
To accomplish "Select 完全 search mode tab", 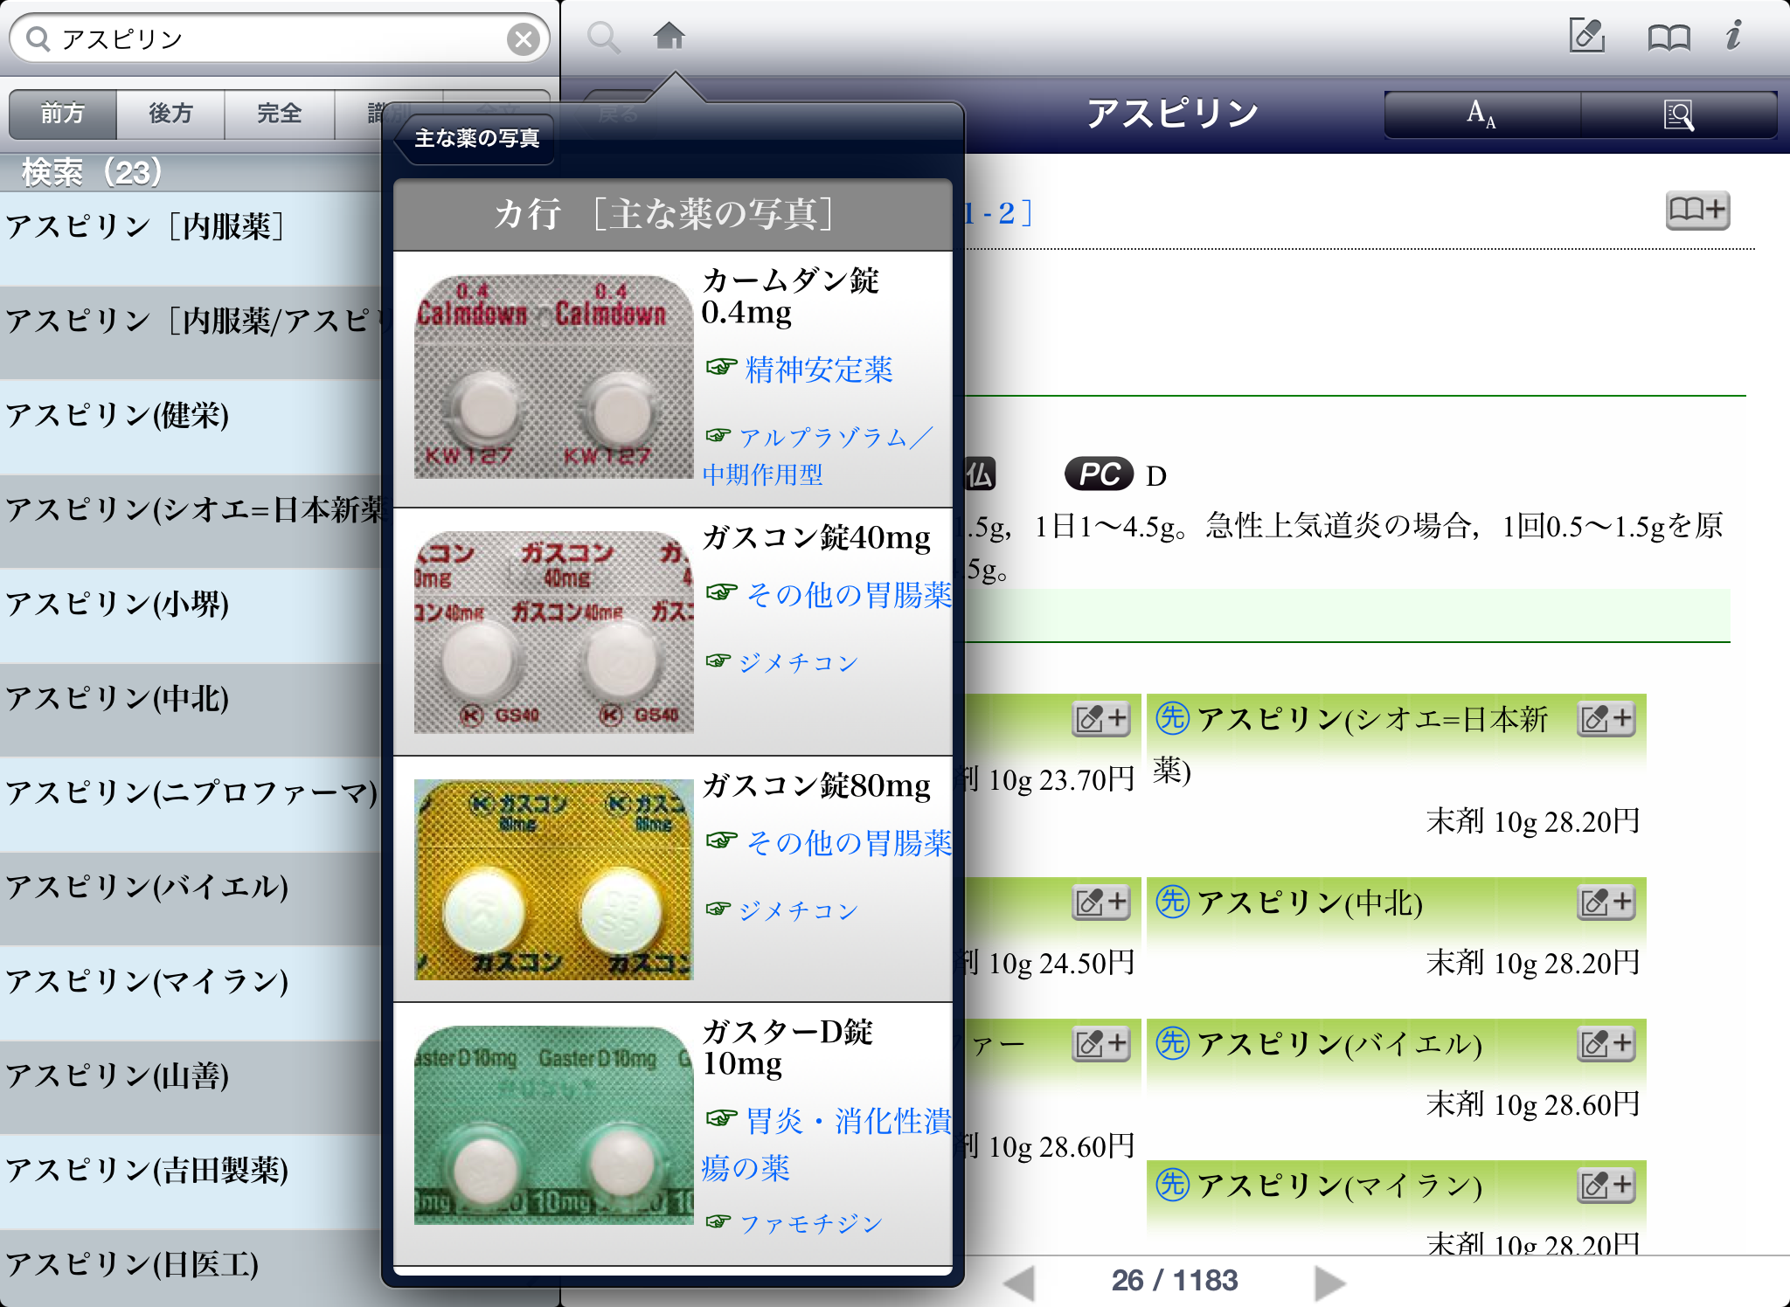I will tap(279, 114).
